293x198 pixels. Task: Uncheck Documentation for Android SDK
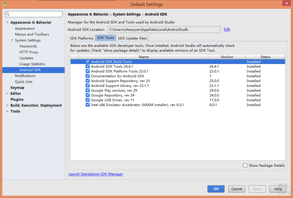(x=88, y=76)
